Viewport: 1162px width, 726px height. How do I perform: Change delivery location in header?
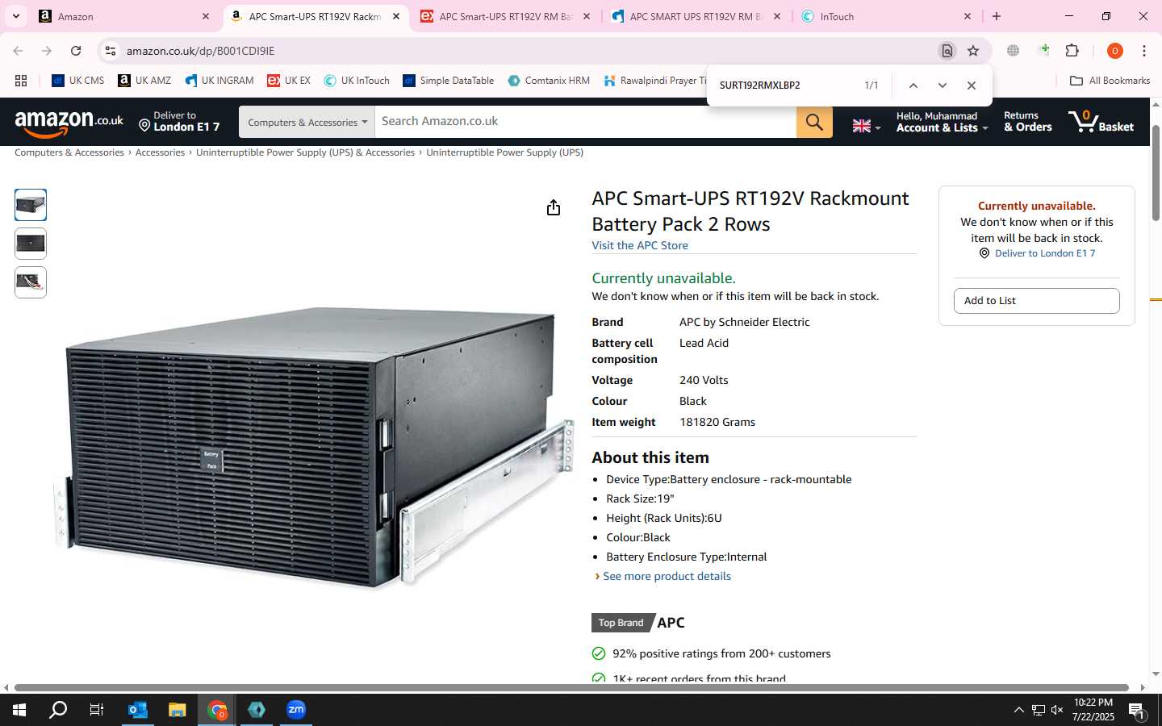click(179, 122)
